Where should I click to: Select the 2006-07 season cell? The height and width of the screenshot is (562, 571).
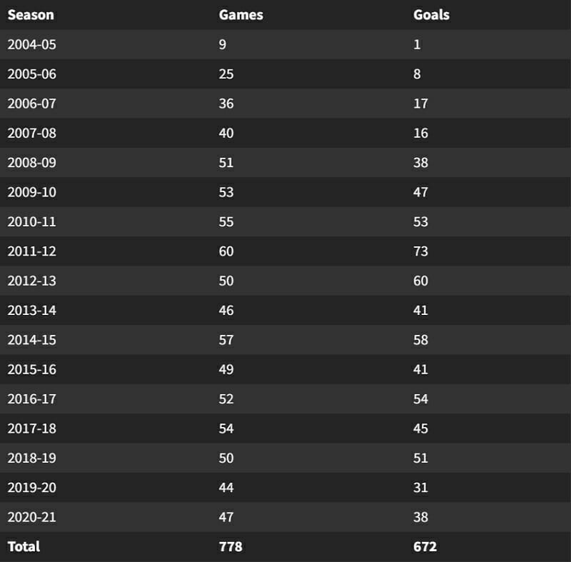tap(31, 104)
